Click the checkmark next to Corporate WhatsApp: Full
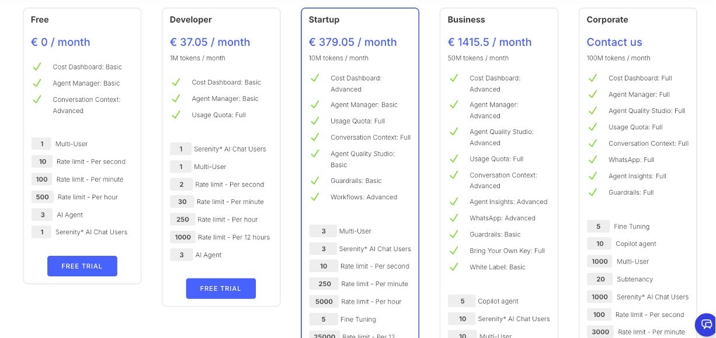The width and height of the screenshot is (716, 338). 593,160
